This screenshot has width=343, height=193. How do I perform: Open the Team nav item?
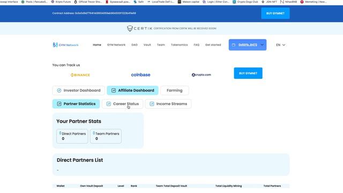(x=161, y=45)
